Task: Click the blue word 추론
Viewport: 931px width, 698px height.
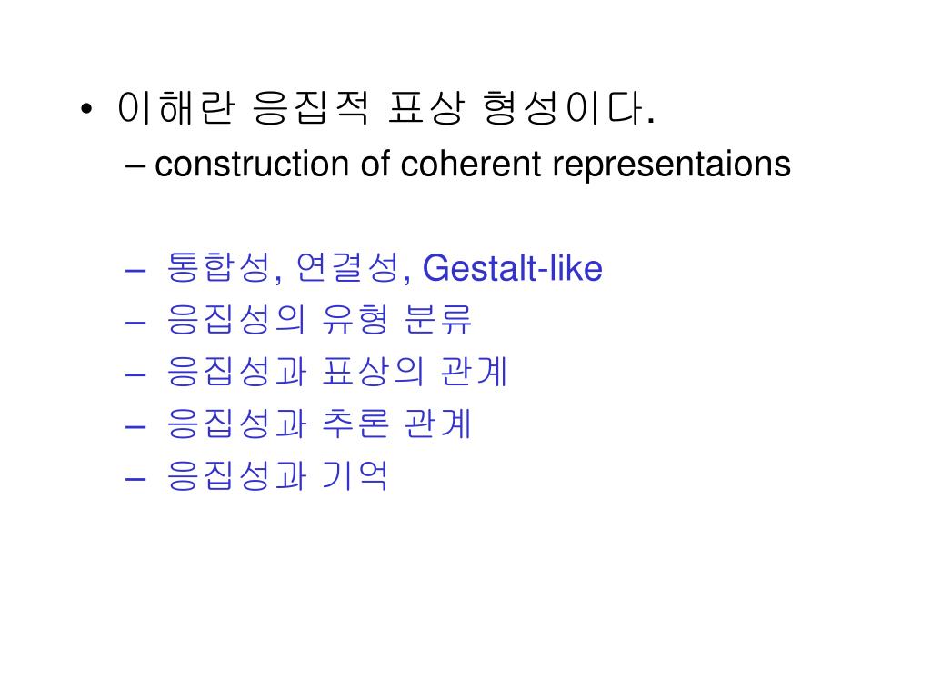Action: click(x=355, y=424)
